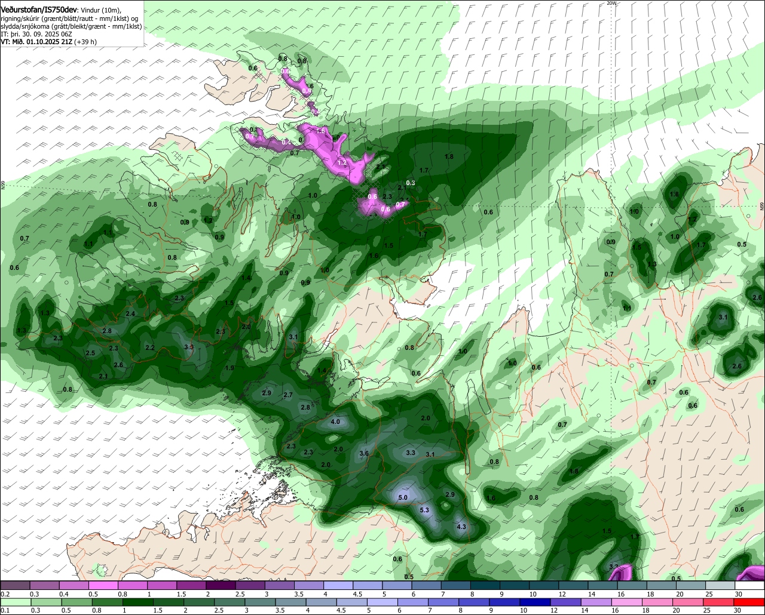
Task: Click the 2.4 precipitation value on the map
Action: tap(130, 313)
